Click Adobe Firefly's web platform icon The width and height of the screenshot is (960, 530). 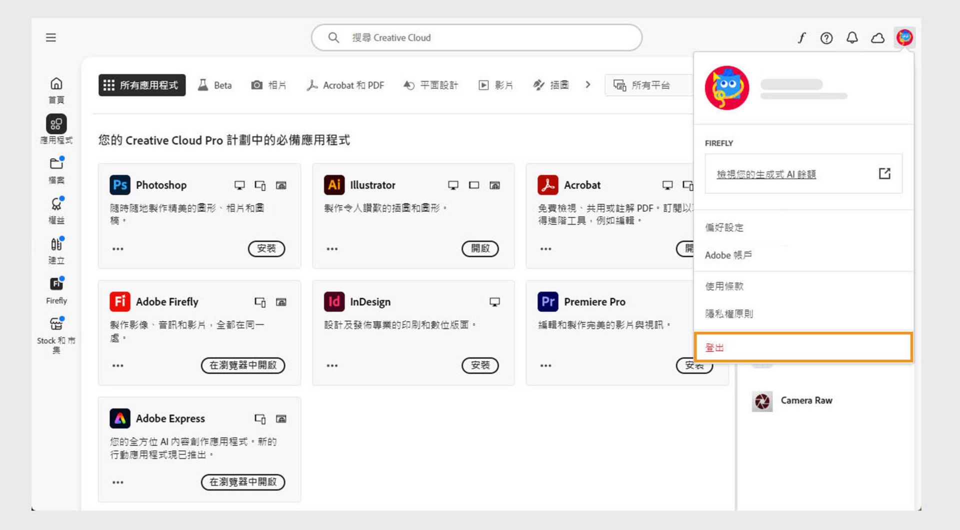[281, 302]
